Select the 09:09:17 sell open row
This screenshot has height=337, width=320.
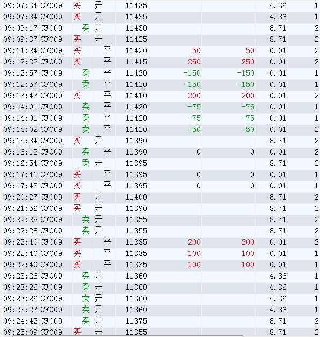161,28
